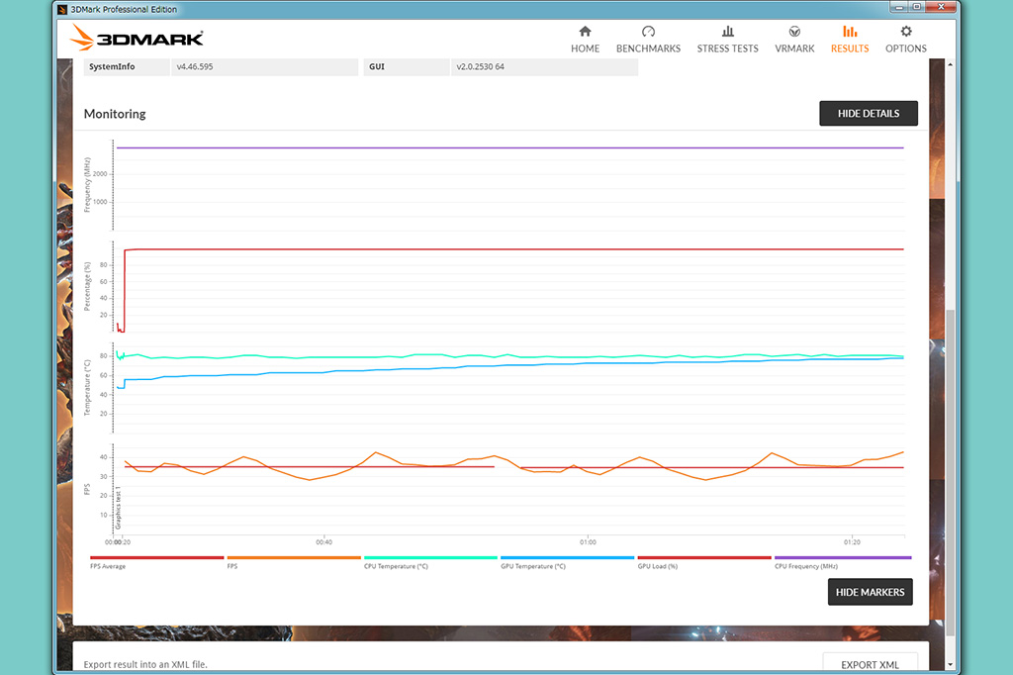Open Benchmarks via gauge icon
Image resolution: width=1013 pixels, height=675 pixels.
coord(648,31)
